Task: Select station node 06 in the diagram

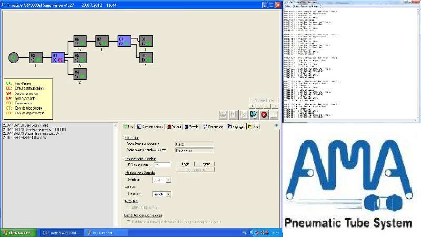Action: (x=80, y=41)
